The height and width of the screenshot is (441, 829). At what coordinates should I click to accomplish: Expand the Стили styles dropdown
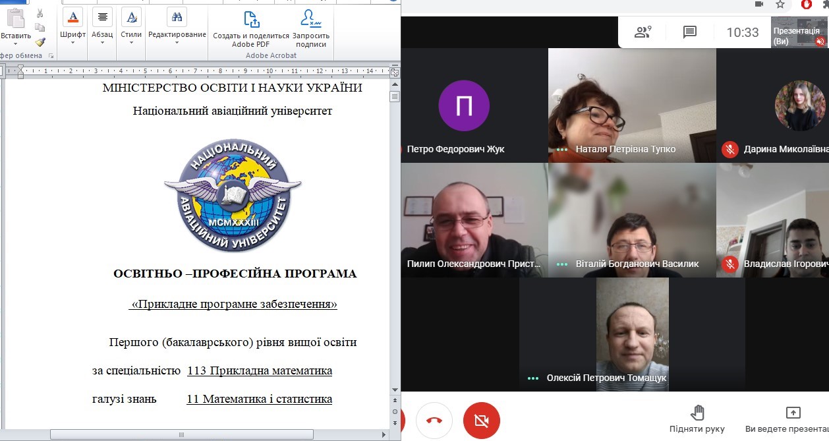131,43
